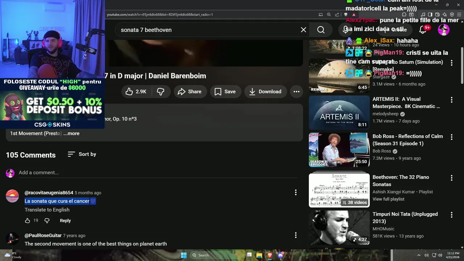The width and height of the screenshot is (464, 261).
Task: Click the browser zoom magnifier icon
Action: tap(329, 14)
